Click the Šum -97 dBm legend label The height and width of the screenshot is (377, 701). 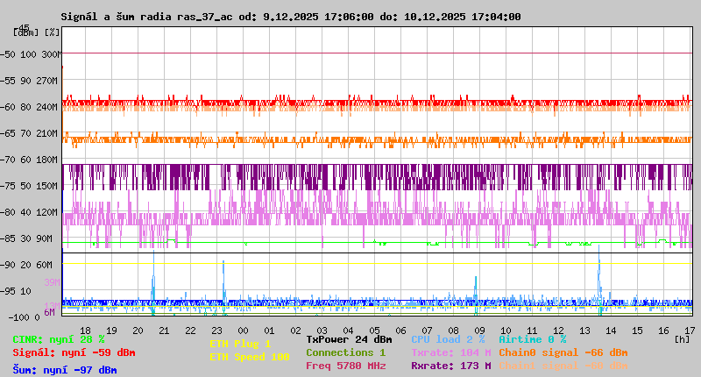(x=64, y=370)
